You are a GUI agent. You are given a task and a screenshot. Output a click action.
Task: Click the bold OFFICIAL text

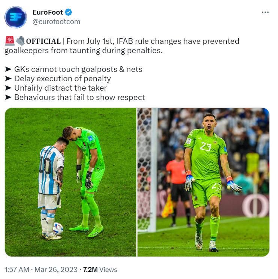click(43, 41)
